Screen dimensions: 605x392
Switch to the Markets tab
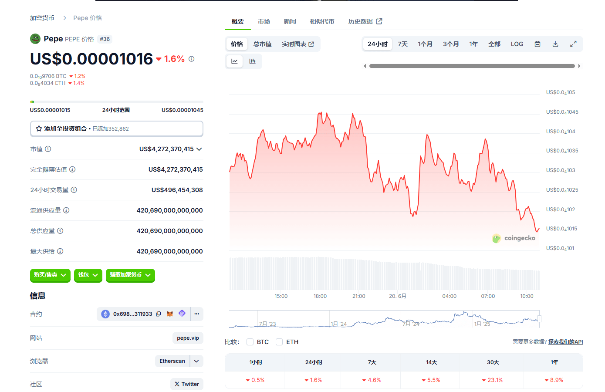[x=264, y=21]
